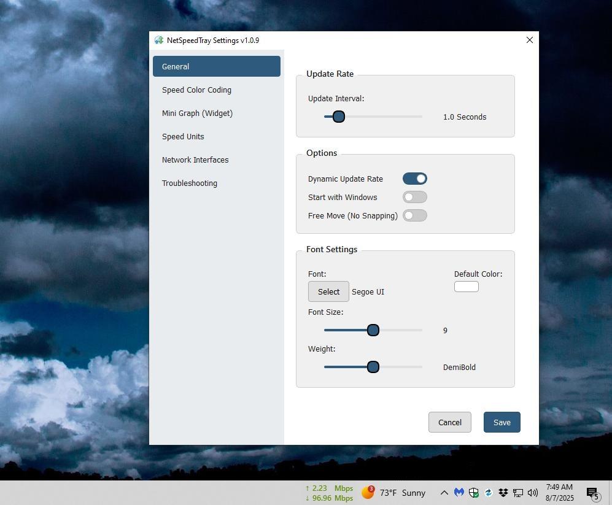Disable the Dynamic Update Rate toggle

pos(415,179)
